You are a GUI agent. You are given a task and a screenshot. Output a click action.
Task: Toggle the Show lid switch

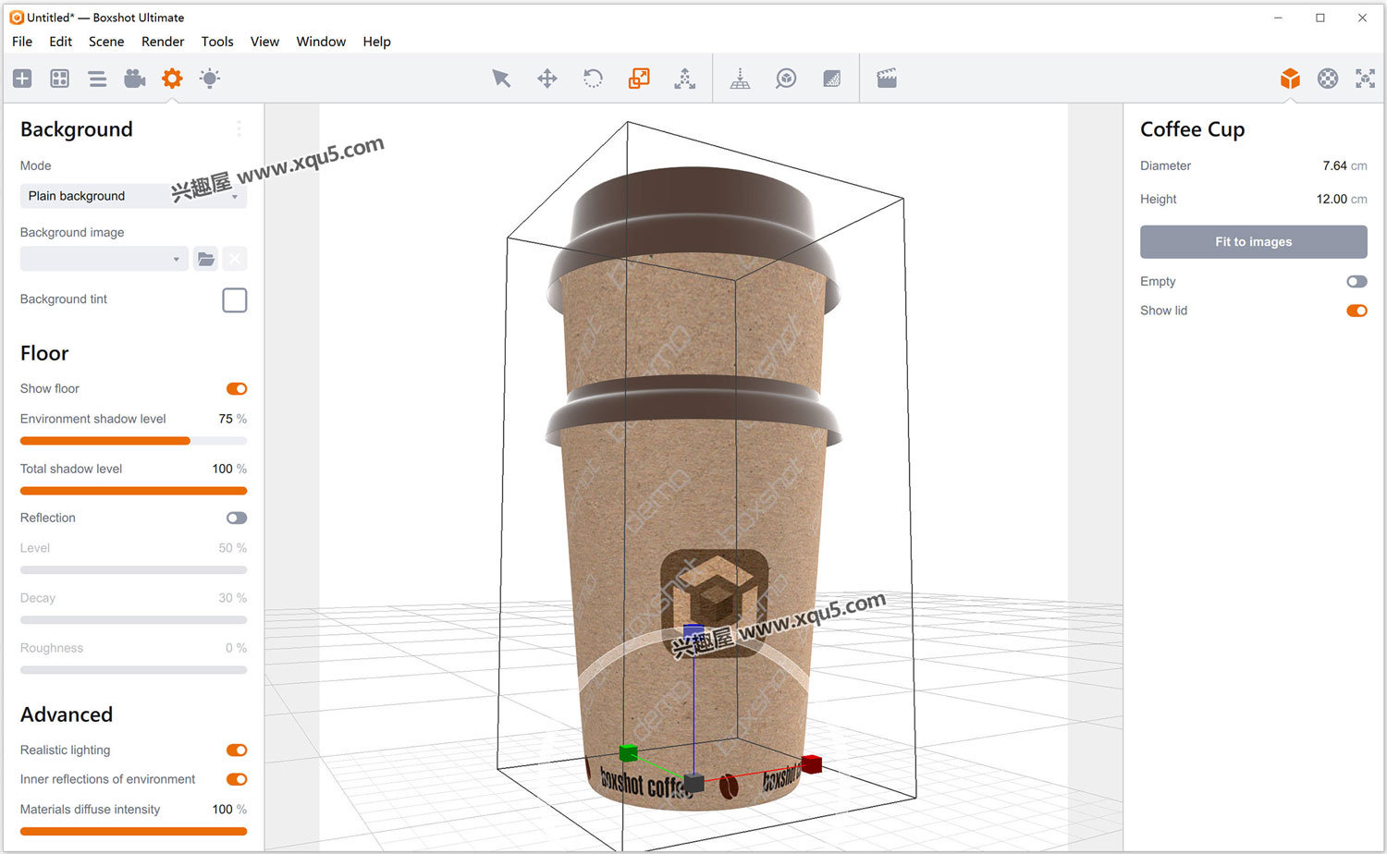[1356, 311]
